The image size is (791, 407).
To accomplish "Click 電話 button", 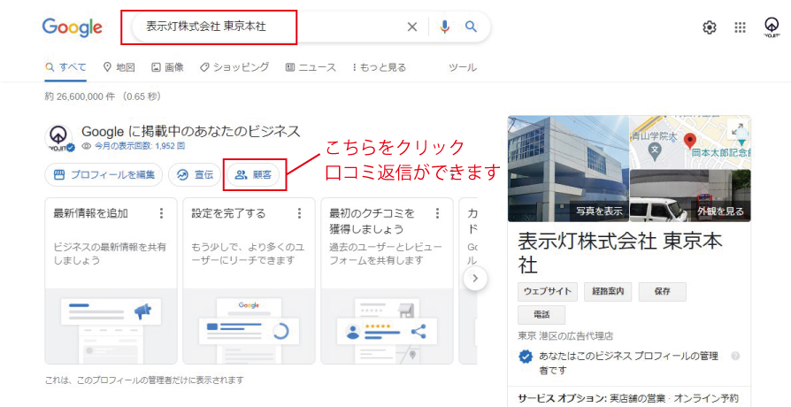I will pos(541,315).
